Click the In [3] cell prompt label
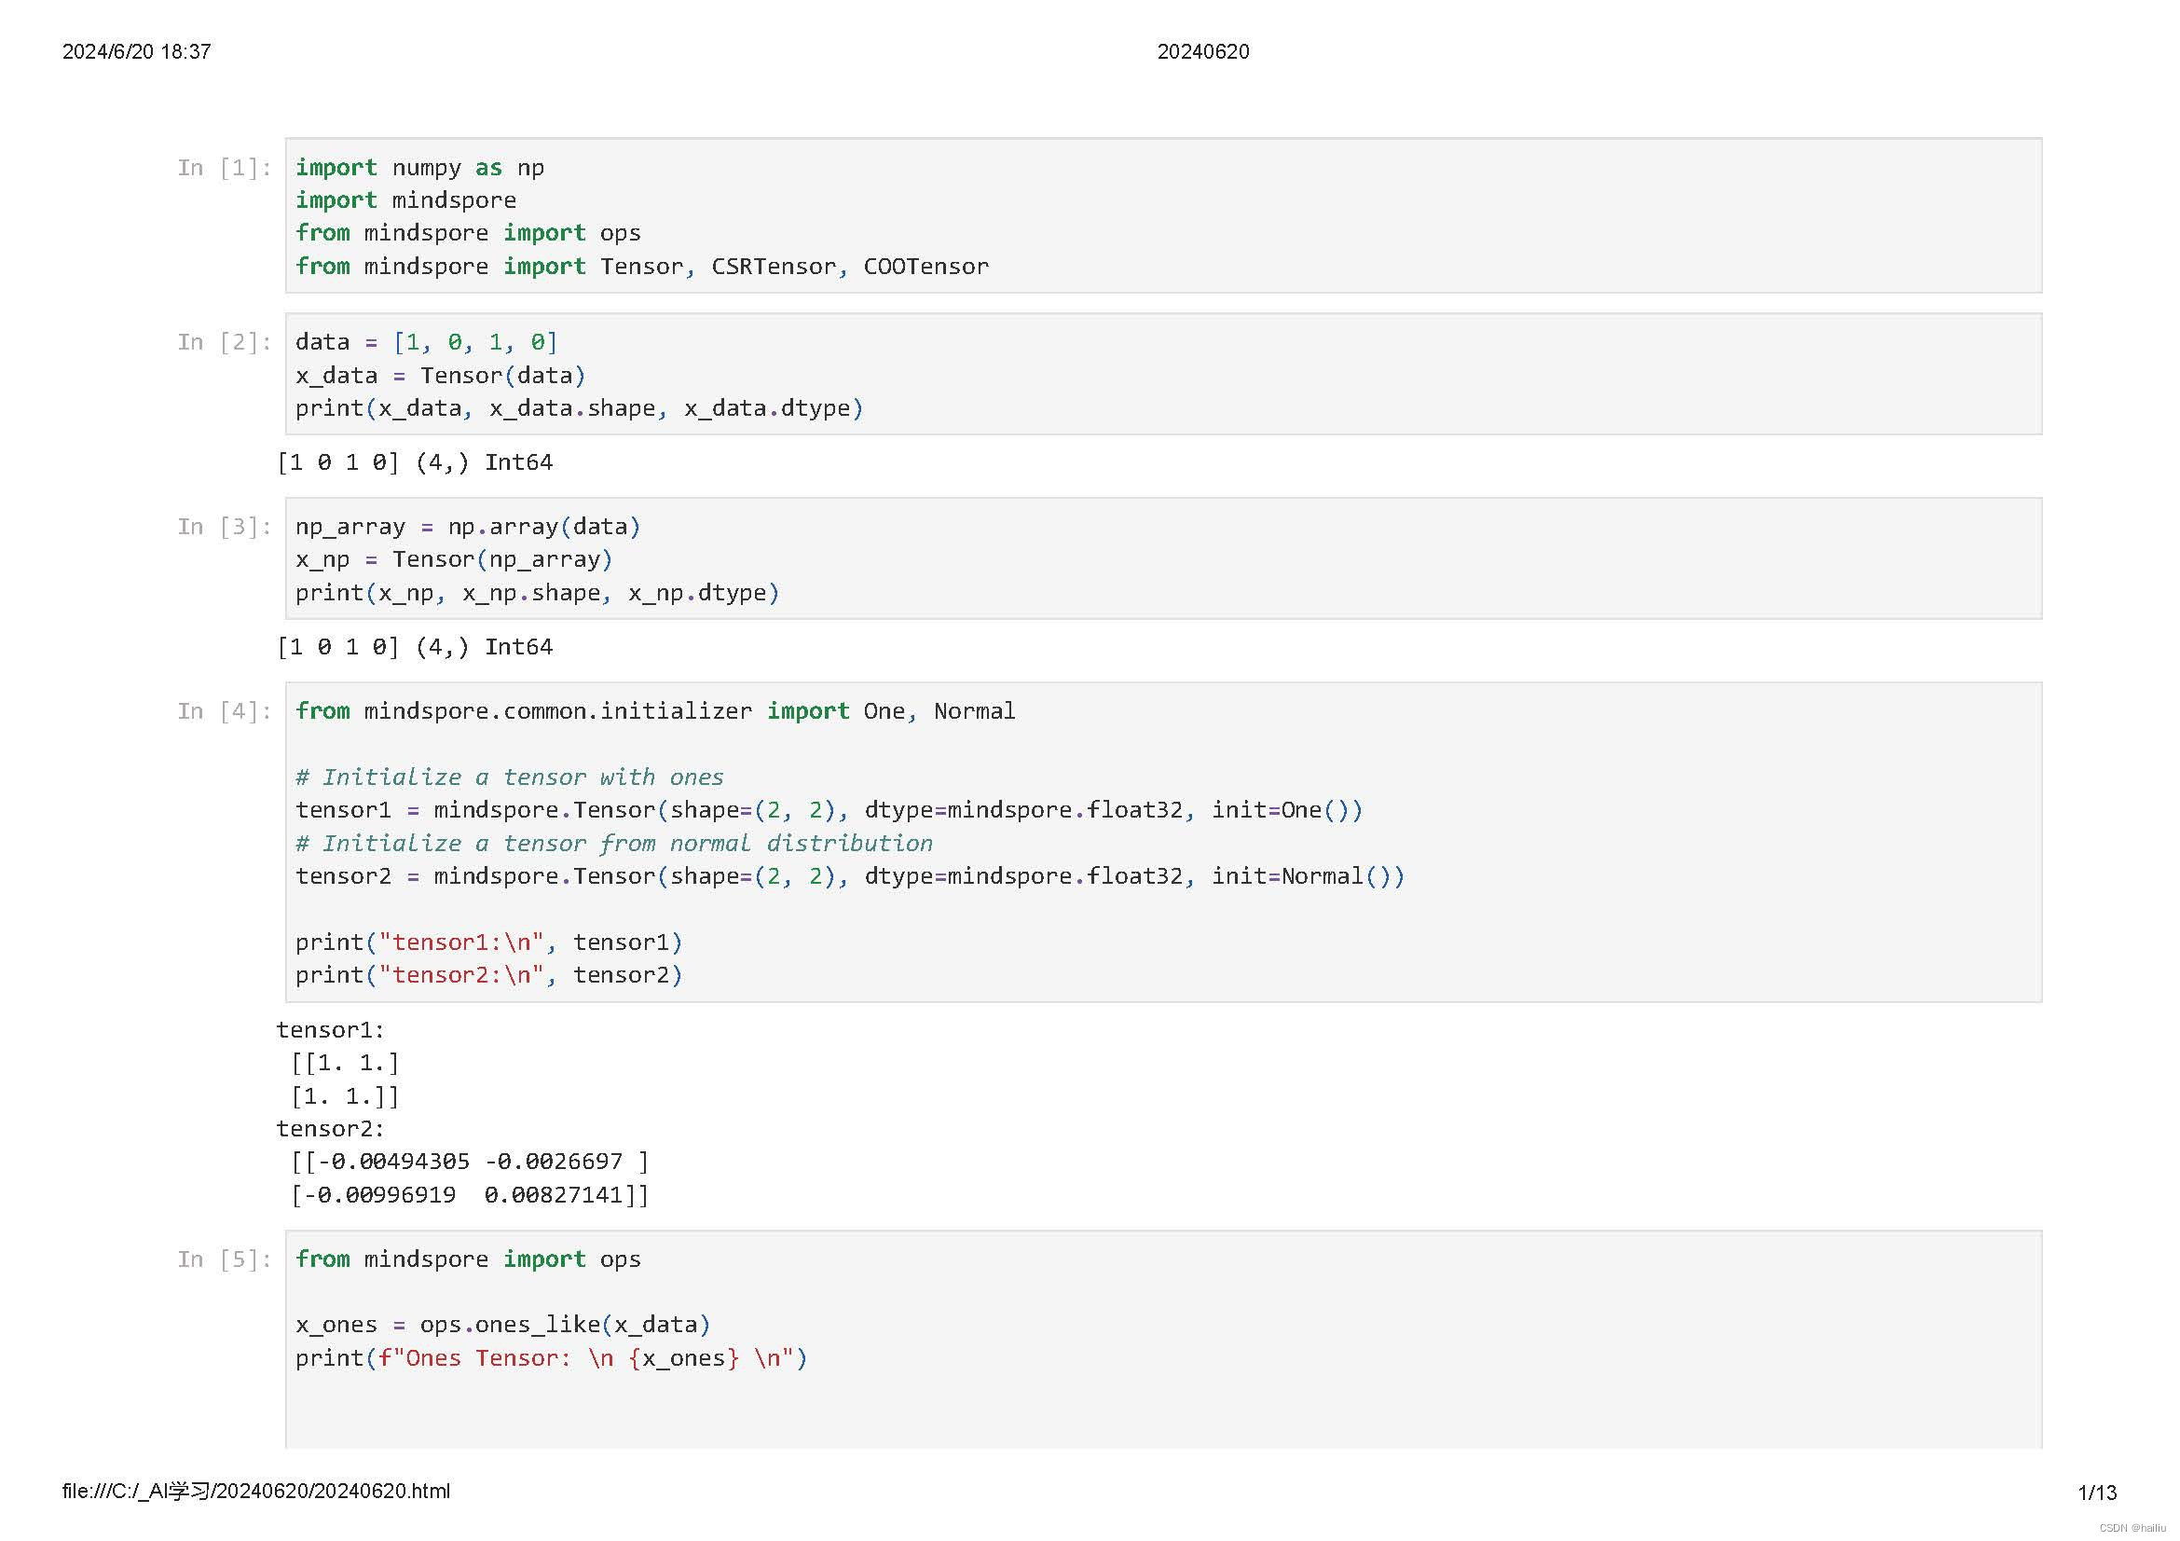Image resolution: width=2180 pixels, height=1541 pixels. pyautogui.click(x=224, y=527)
